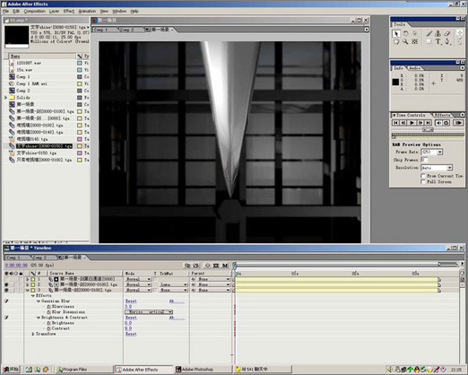Expand the Transform property group
This screenshot has width=468, height=375.
[x=33, y=334]
